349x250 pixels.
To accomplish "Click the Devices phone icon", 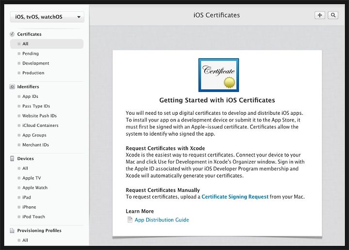I will pos(12,158).
